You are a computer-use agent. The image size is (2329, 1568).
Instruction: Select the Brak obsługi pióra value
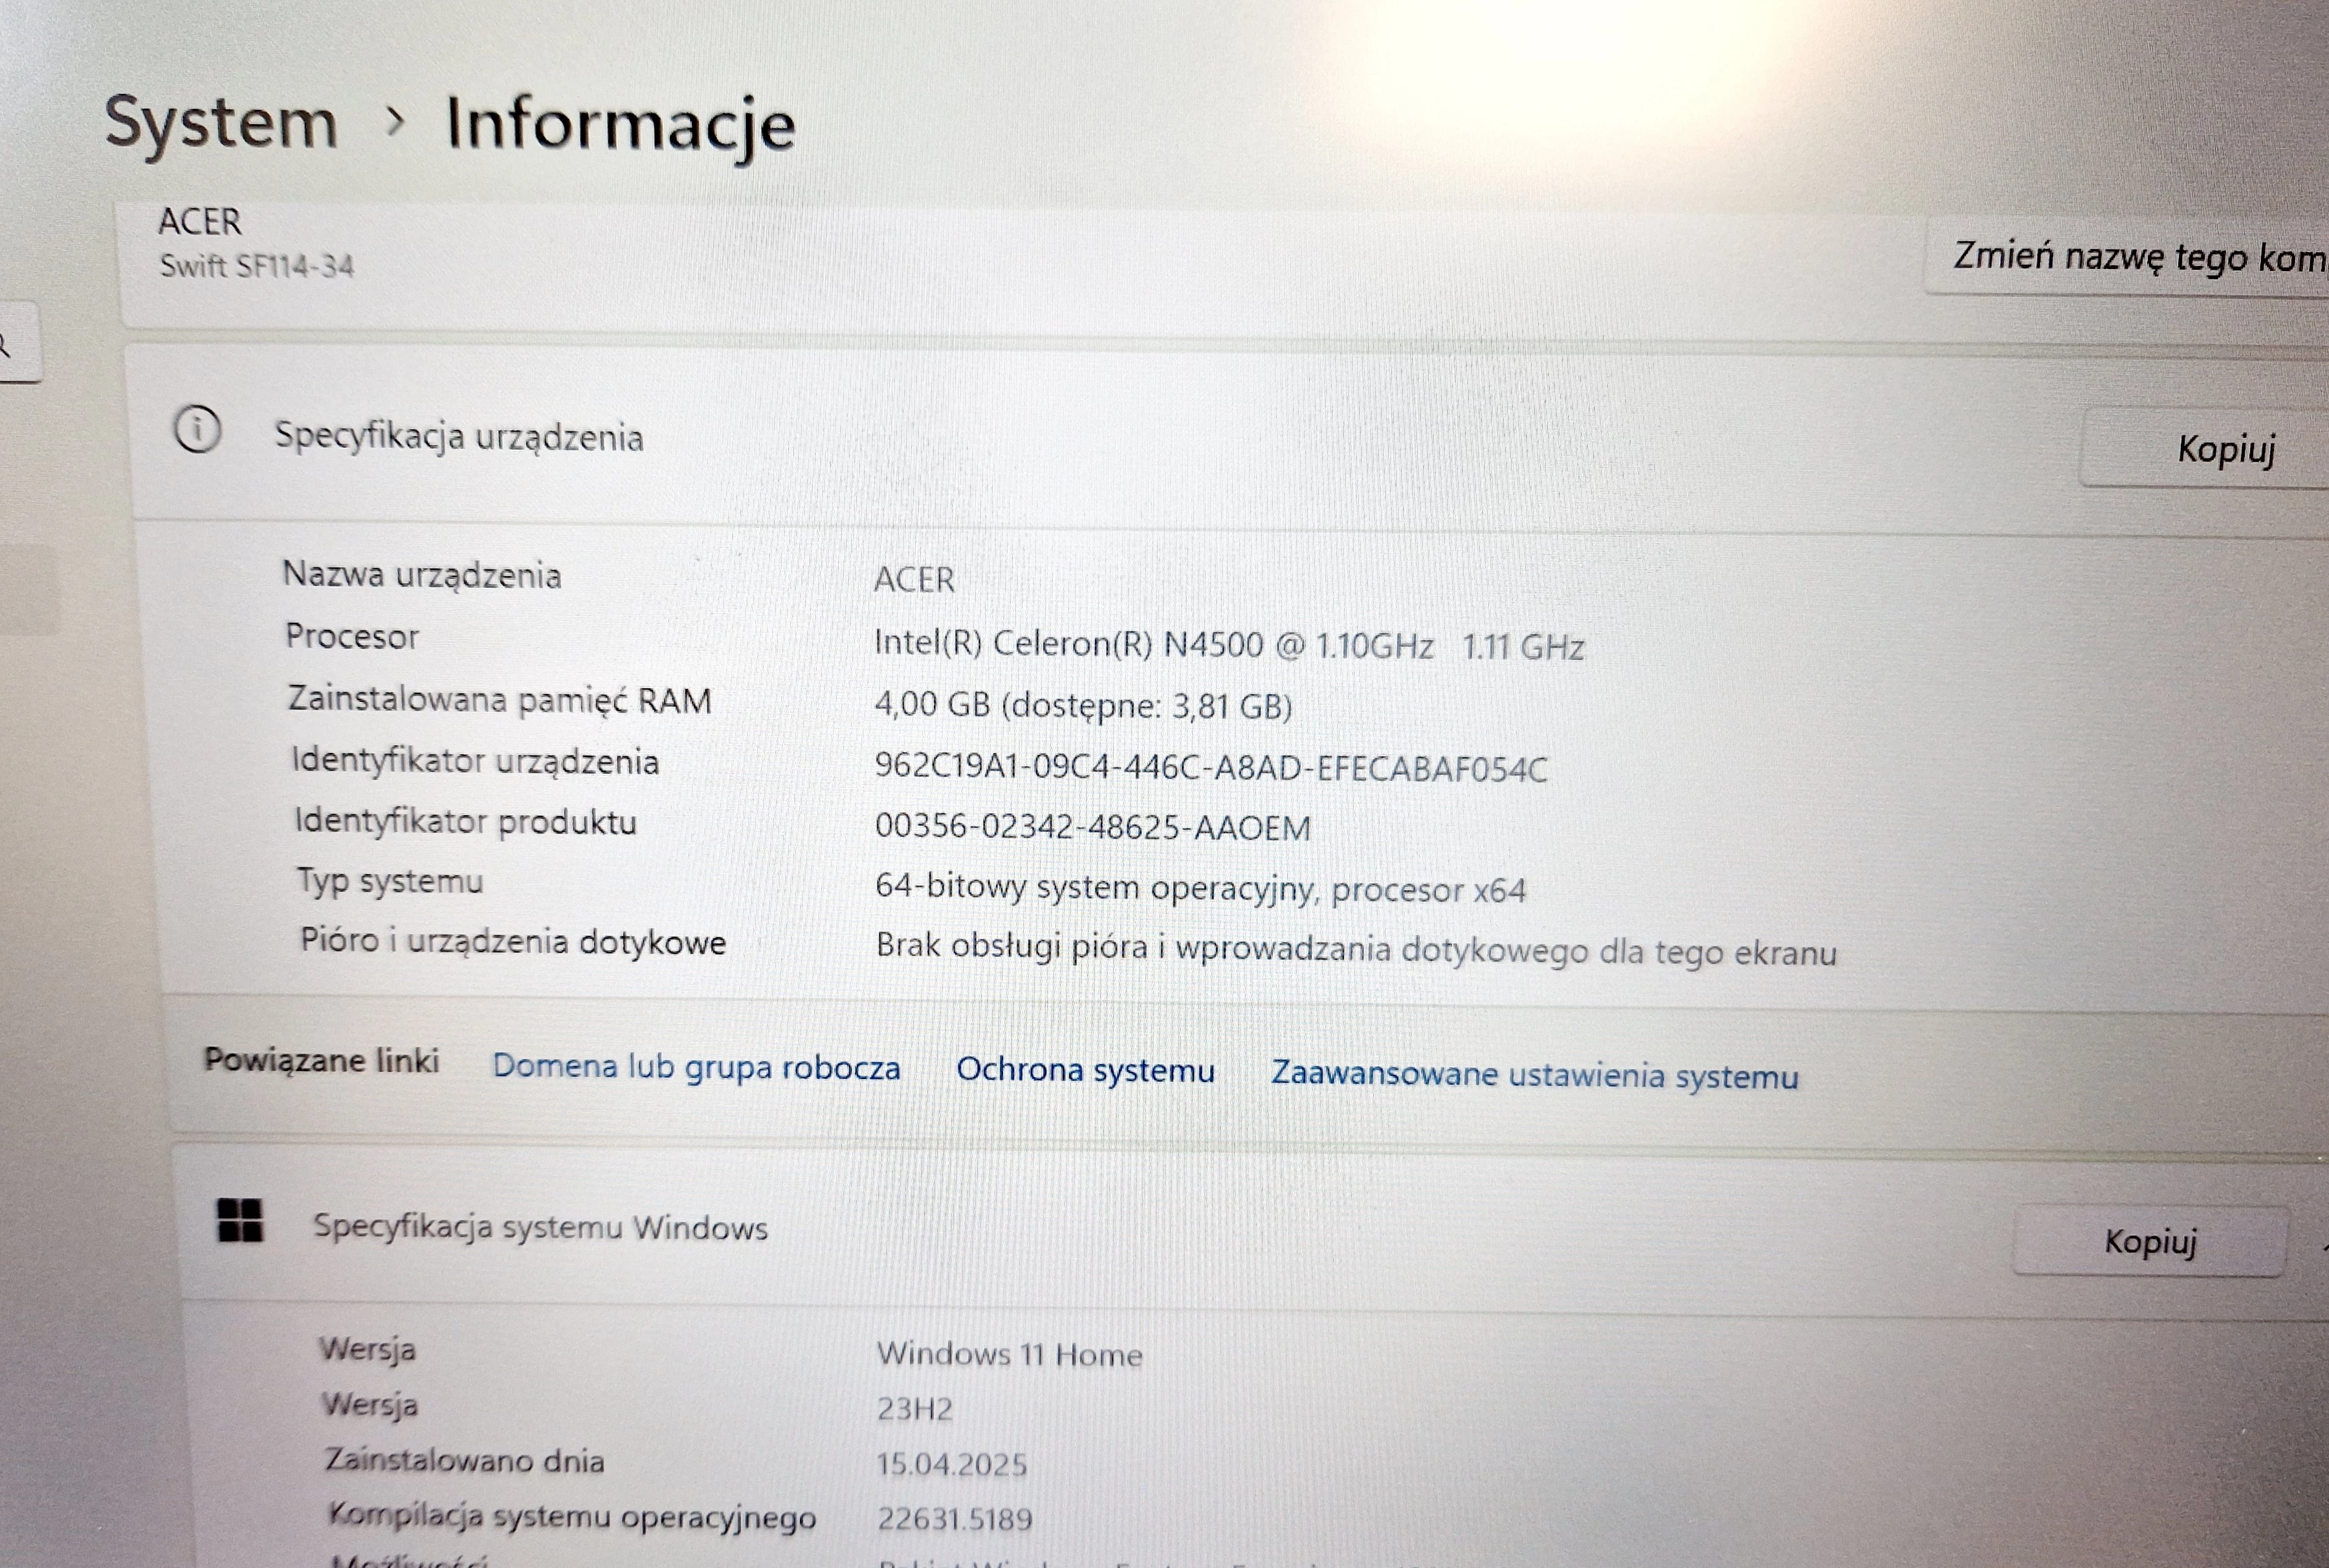tap(1356, 949)
